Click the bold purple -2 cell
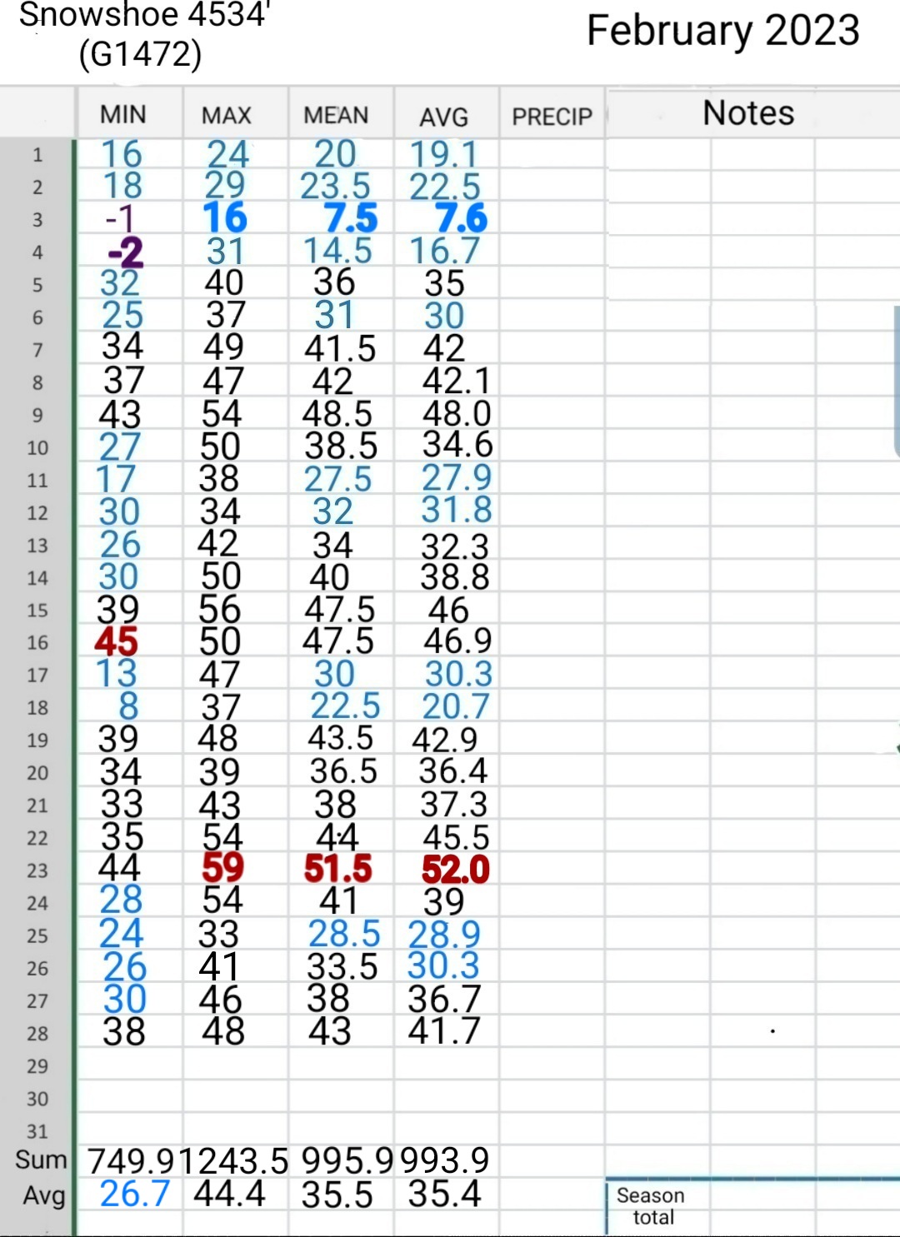 click(x=125, y=251)
